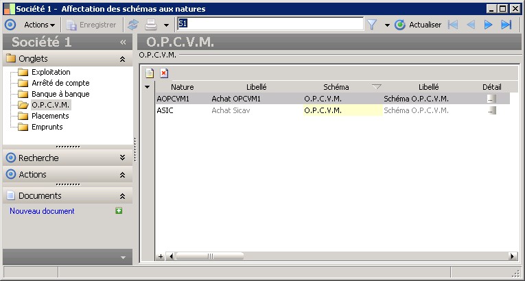Collapse the Actions section in sidebar
Viewport: 525px width, 281px height.
point(123,175)
